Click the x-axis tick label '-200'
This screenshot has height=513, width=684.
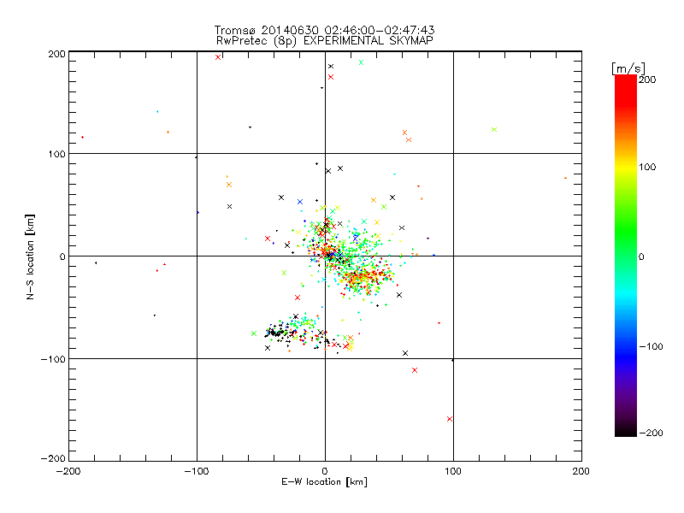pyautogui.click(x=68, y=472)
